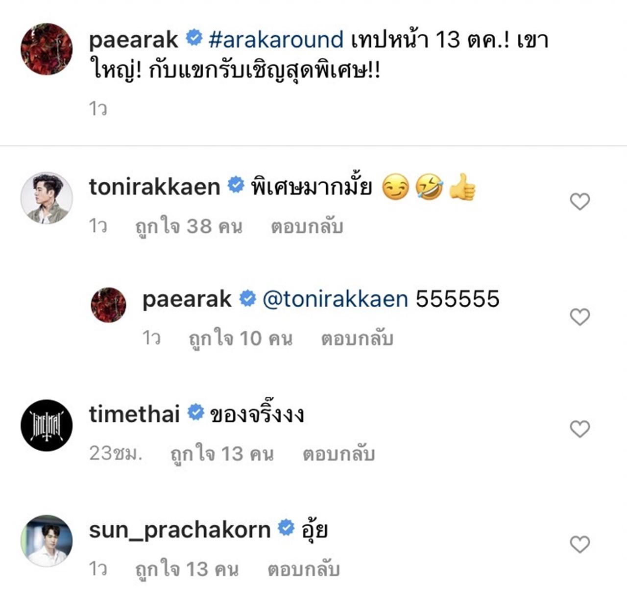Tap the timethai logo avatar

pos(47,425)
